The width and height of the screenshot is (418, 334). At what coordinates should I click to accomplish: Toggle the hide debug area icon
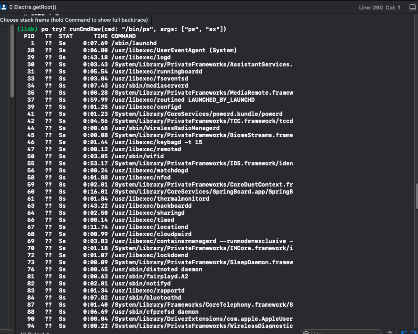pos(412,8)
